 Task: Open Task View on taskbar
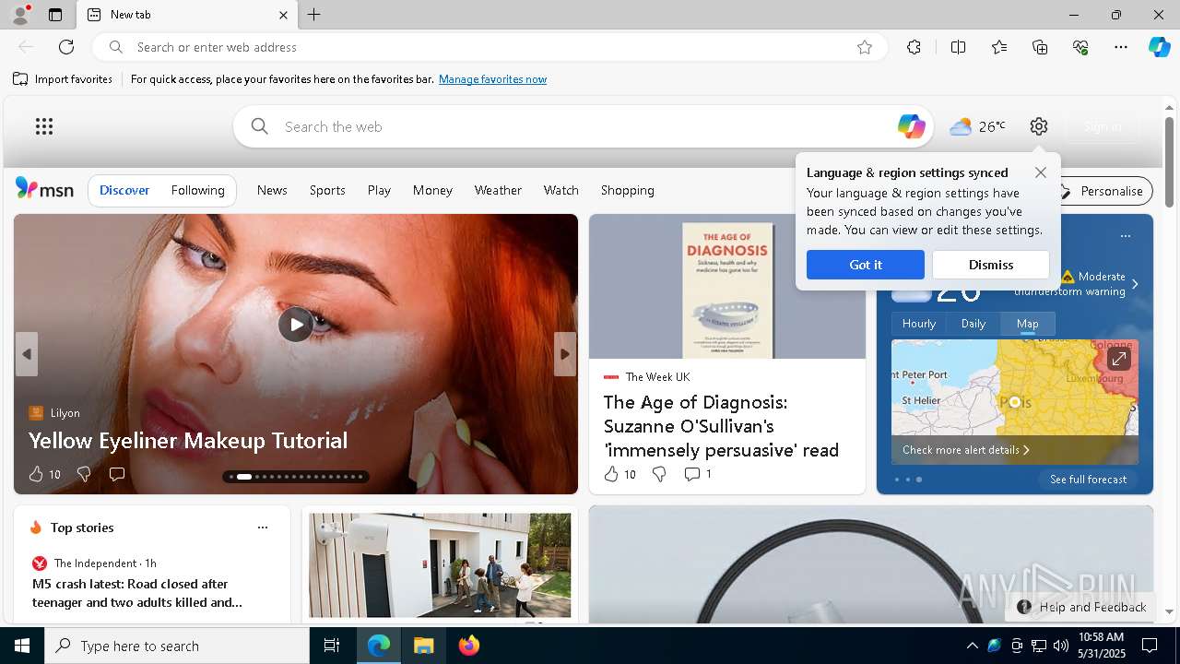point(332,646)
